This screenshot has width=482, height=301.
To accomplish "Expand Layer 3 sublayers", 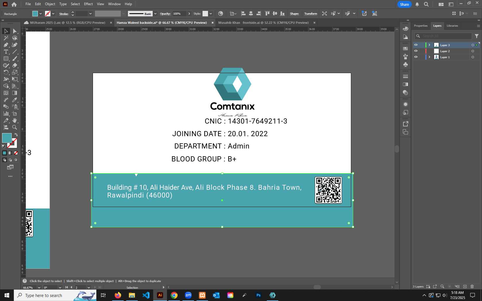I will [x=429, y=45].
